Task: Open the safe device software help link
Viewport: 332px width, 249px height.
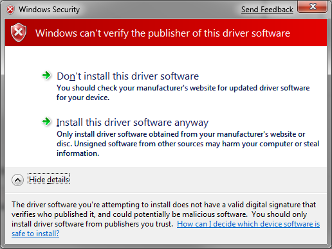Action: 248,224
